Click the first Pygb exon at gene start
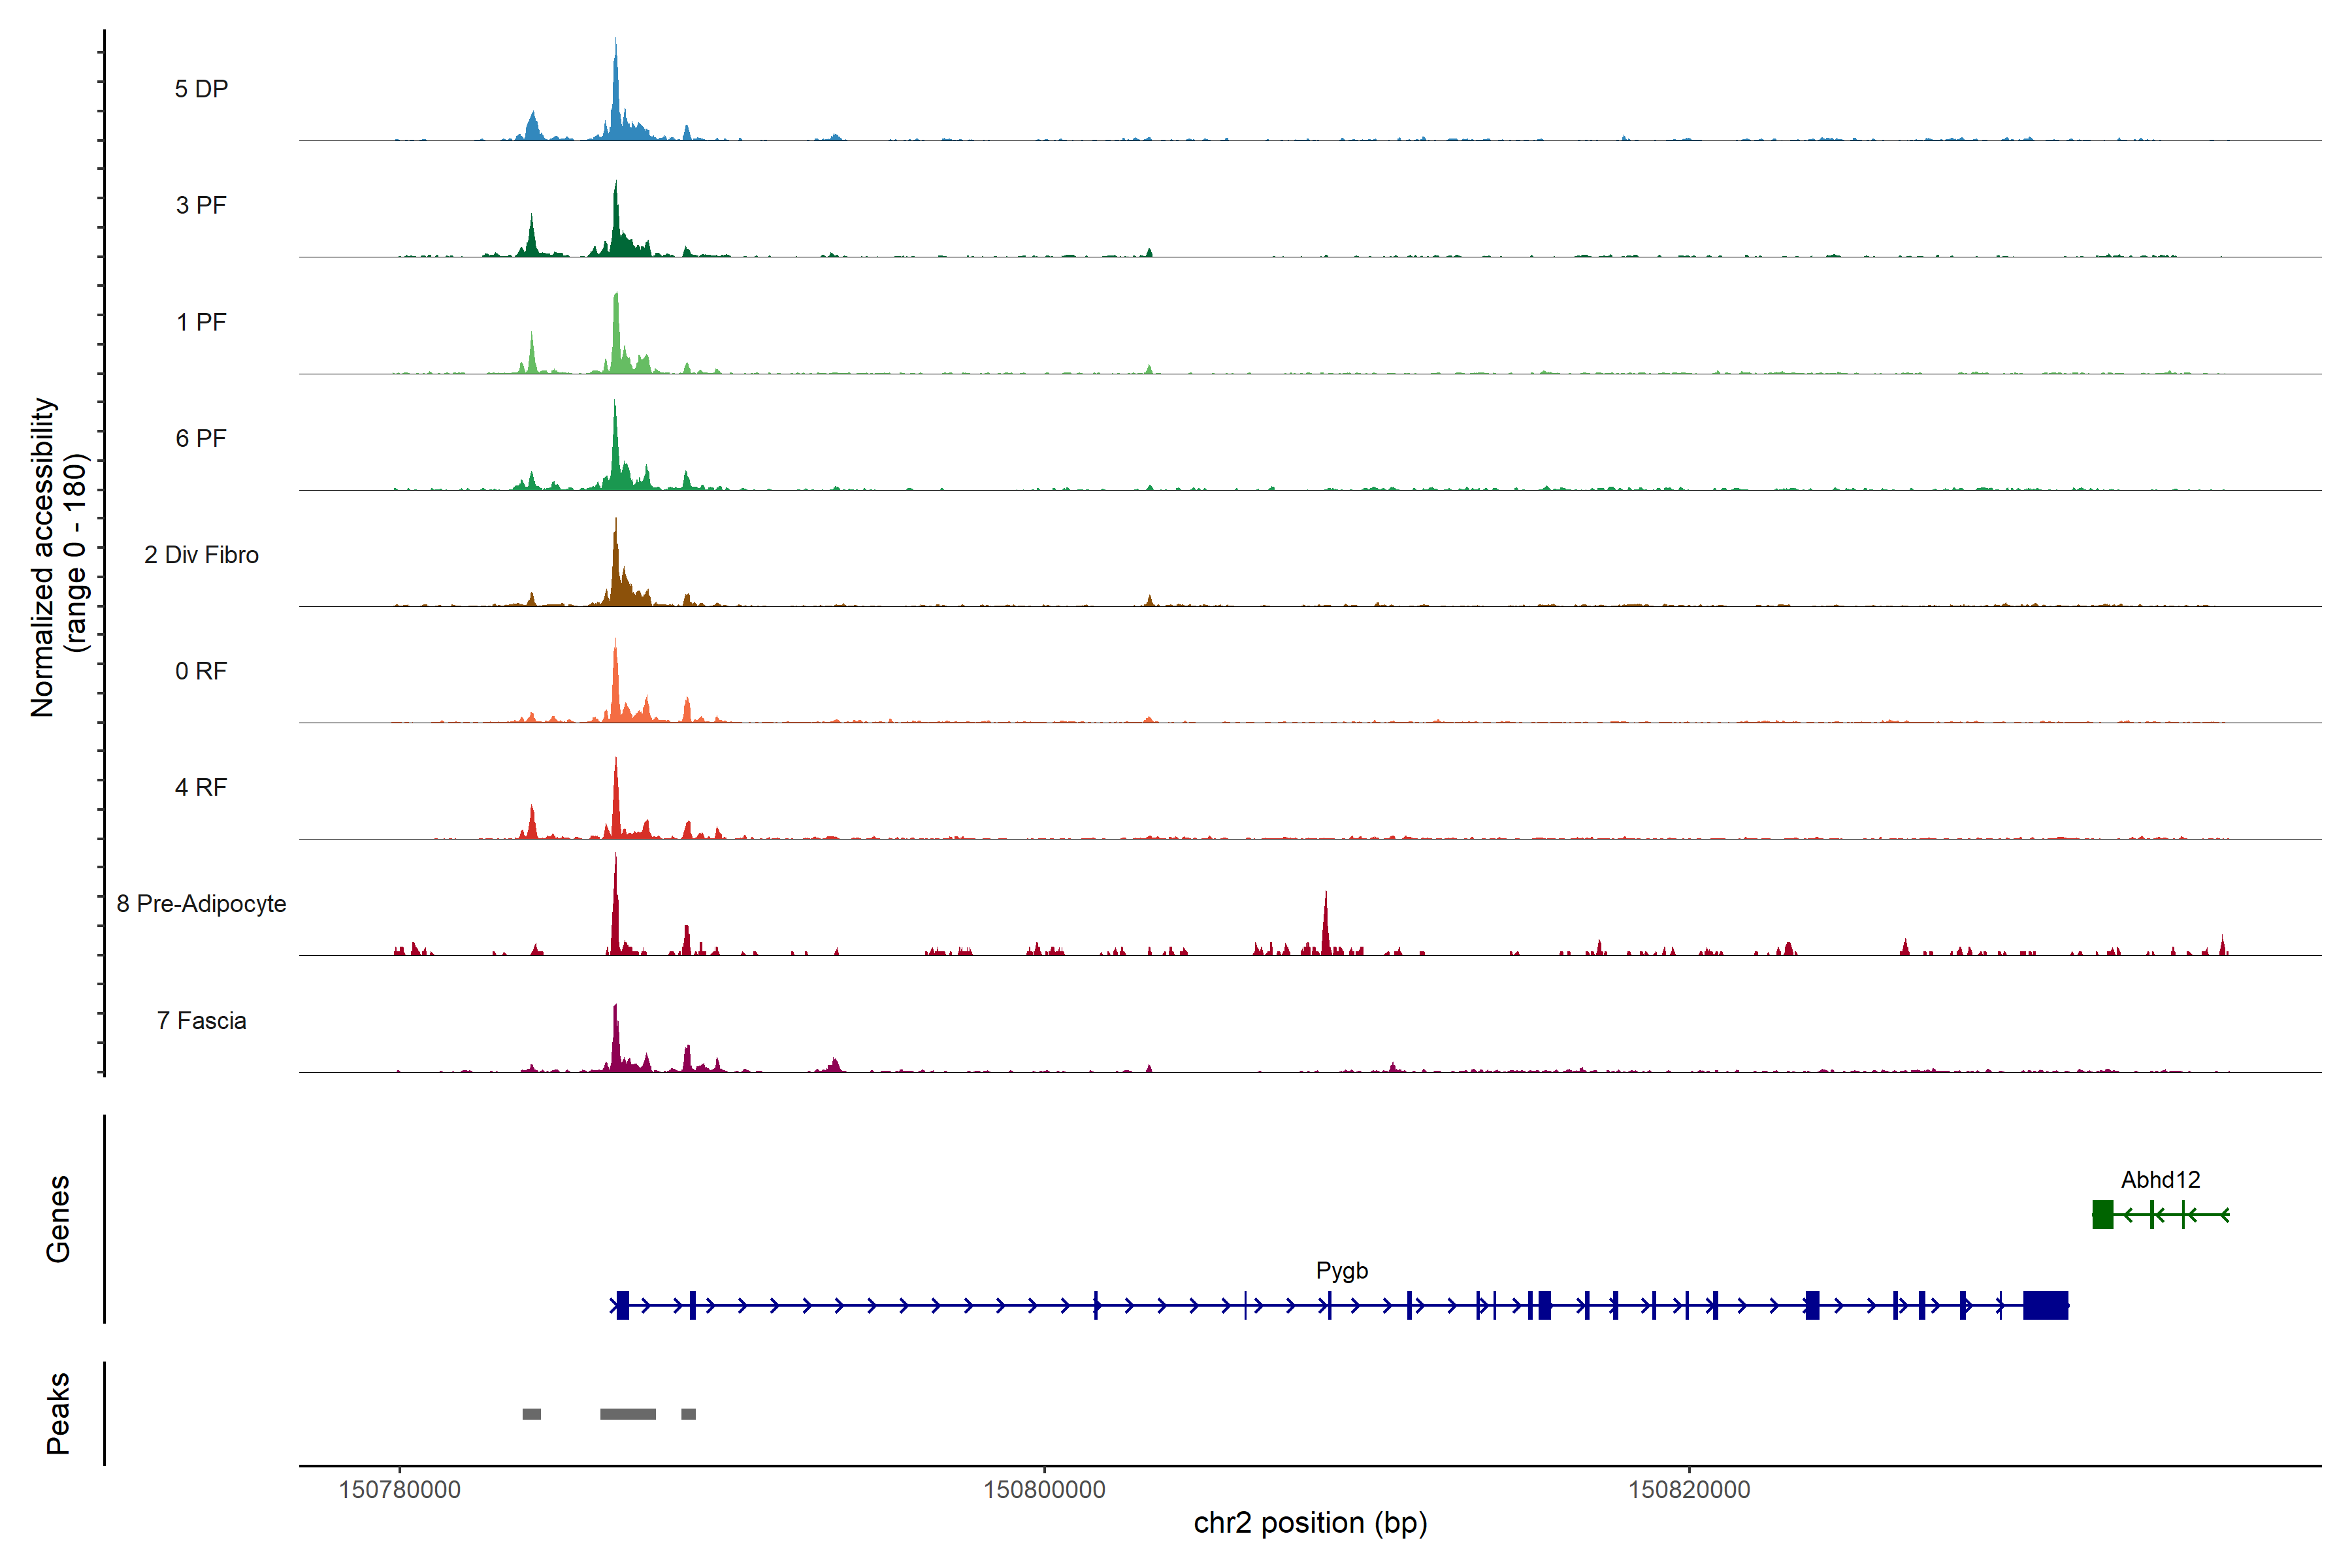Image resolution: width=2352 pixels, height=1568 pixels. point(623,1305)
